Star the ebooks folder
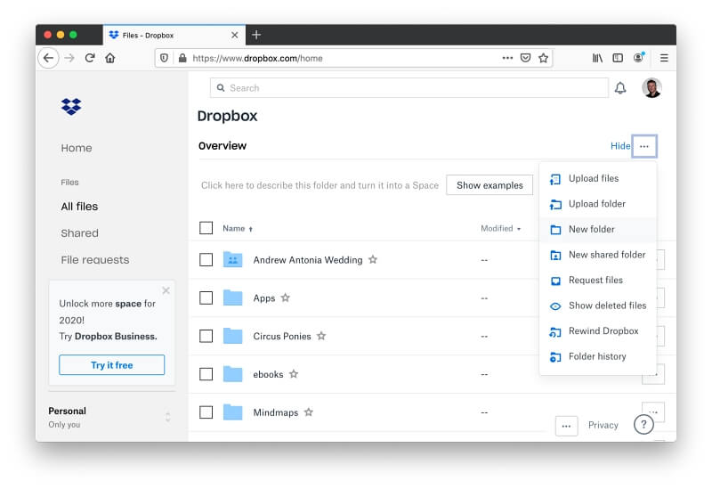Viewport: 712px width, 489px height. coord(294,374)
